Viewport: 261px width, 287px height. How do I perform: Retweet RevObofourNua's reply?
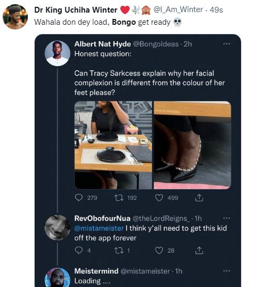(119, 250)
